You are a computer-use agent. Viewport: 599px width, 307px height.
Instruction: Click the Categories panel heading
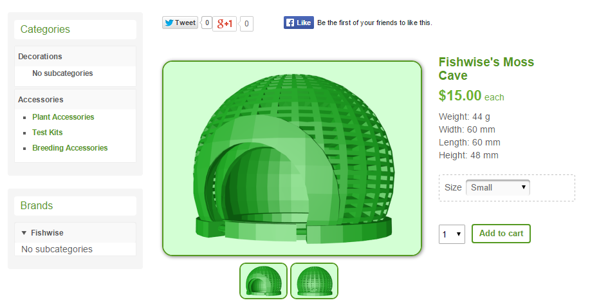(x=45, y=30)
